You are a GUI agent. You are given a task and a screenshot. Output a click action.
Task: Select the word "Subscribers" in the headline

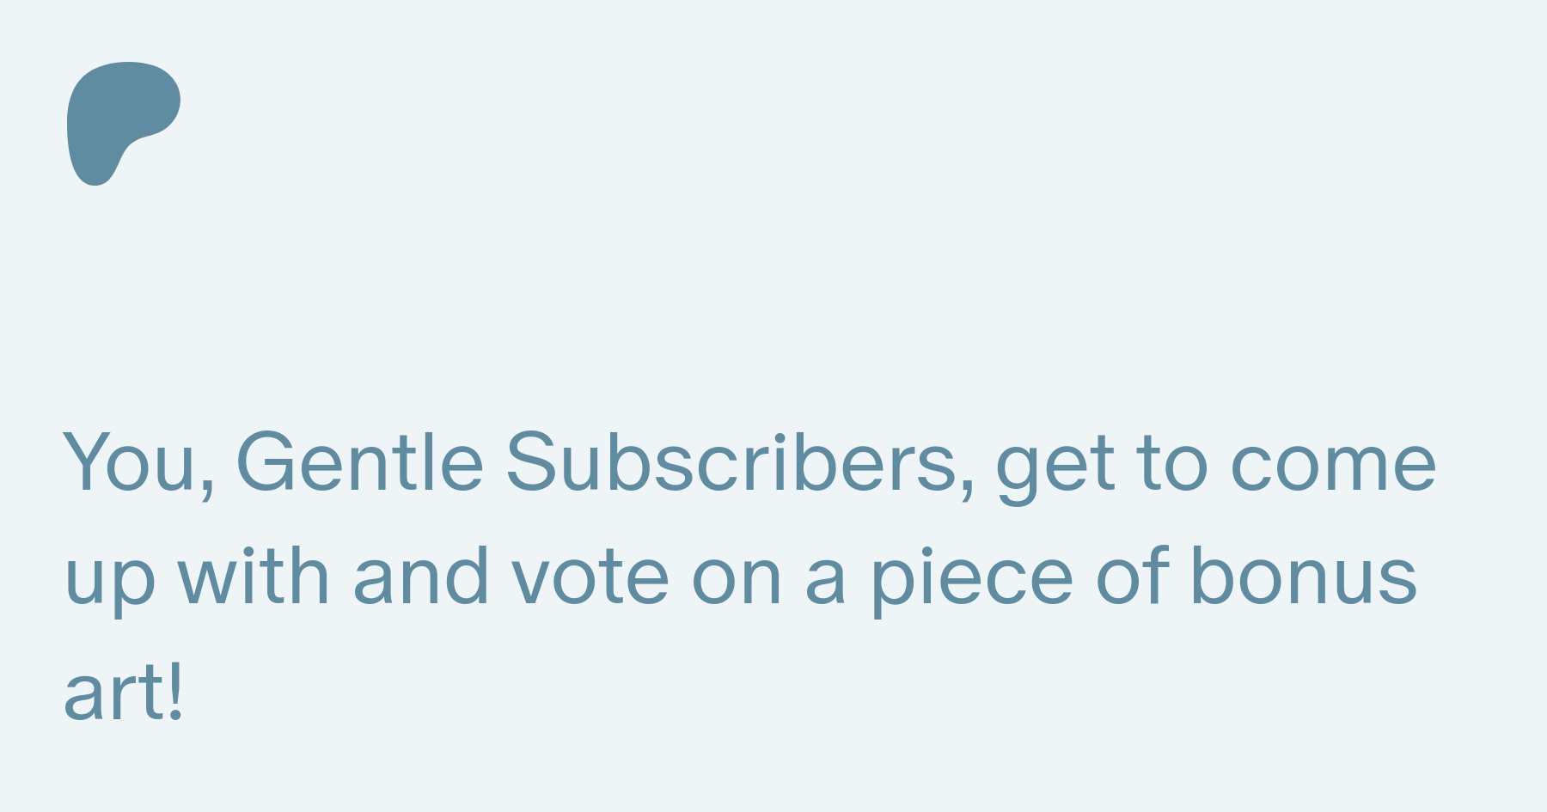click(731, 462)
